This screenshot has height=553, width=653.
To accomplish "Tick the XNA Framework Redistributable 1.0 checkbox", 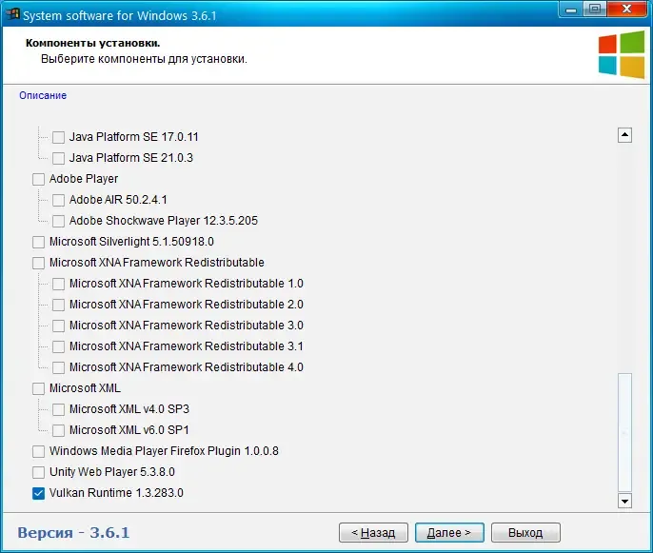I will coord(58,284).
